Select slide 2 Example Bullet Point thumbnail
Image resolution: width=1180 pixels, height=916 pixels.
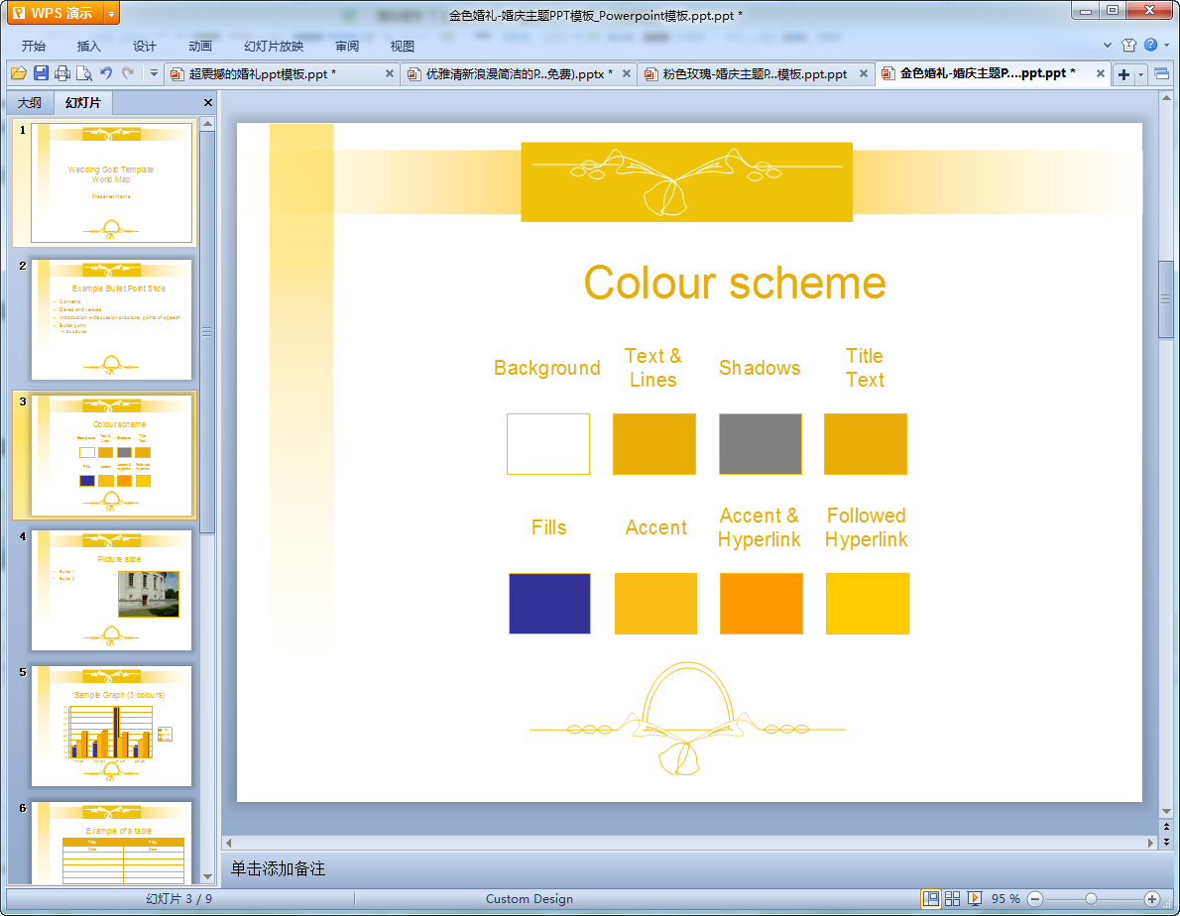pyautogui.click(x=111, y=319)
